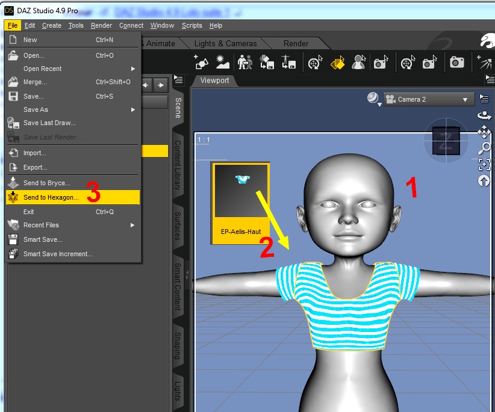This screenshot has height=412, width=495.
Task: Choose Send to Bryce... menu entry
Action: coord(73,183)
